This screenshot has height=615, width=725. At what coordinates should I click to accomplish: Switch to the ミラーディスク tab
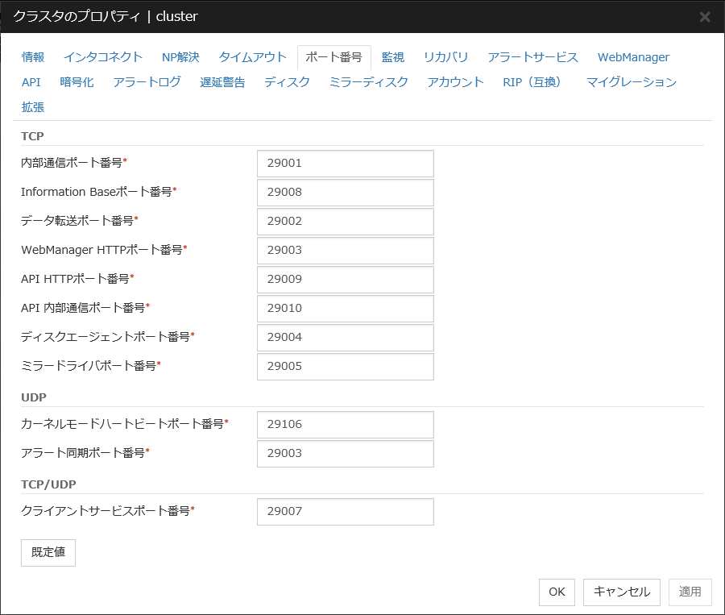click(368, 82)
